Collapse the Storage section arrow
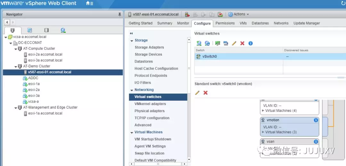Screen dimensions: 346x166 point(132,41)
